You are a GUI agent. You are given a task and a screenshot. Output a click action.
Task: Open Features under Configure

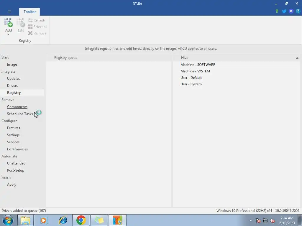tap(14, 128)
